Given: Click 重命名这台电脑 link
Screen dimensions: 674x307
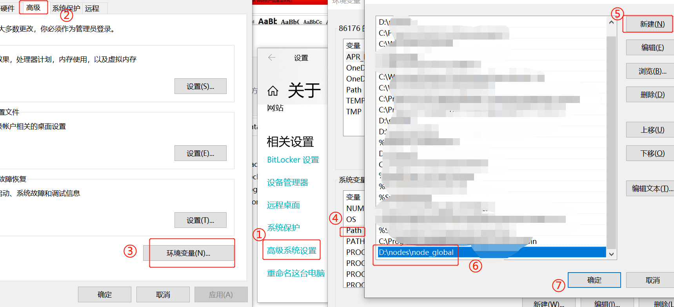Looking at the screenshot, I should tap(296, 273).
